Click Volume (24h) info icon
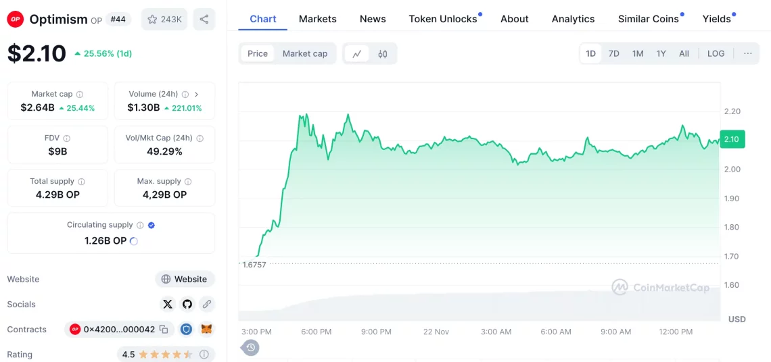Viewport: 771px width, 362px height. click(185, 95)
